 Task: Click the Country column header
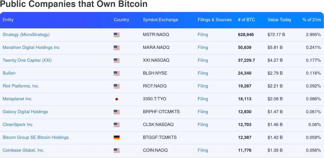[x=121, y=20]
